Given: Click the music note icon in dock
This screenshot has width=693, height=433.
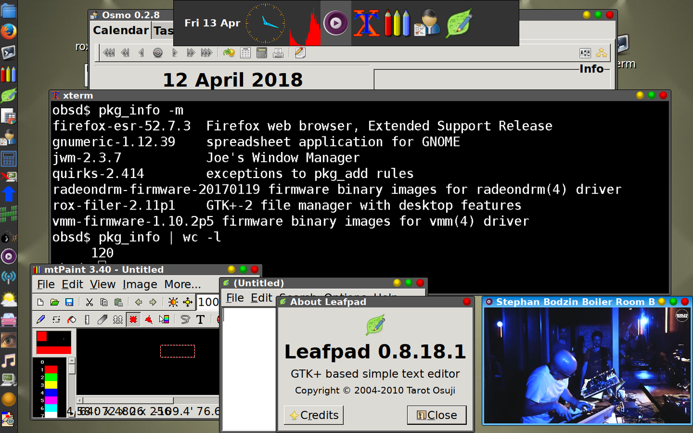Looking at the screenshot, I should 8,360.
